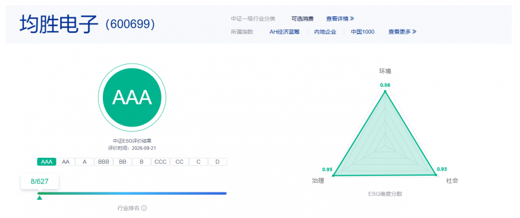
Task: Click the AH经济蓝筹 index link
Action: click(x=284, y=32)
